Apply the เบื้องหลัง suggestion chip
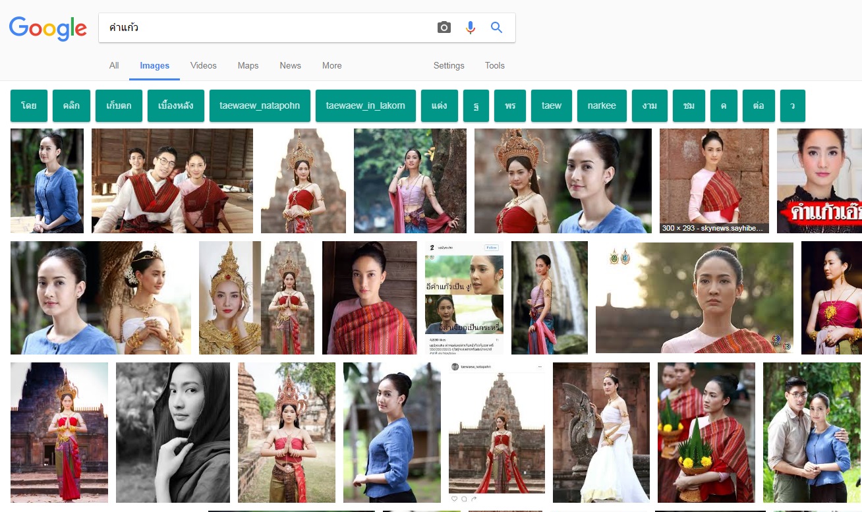862x512 pixels. pyautogui.click(x=176, y=105)
